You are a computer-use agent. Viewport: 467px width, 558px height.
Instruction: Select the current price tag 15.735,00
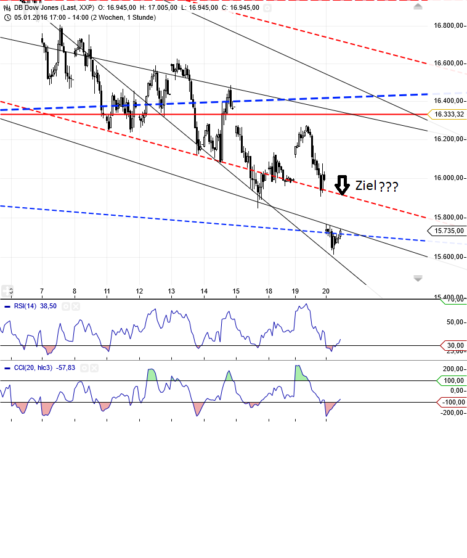[447, 231]
